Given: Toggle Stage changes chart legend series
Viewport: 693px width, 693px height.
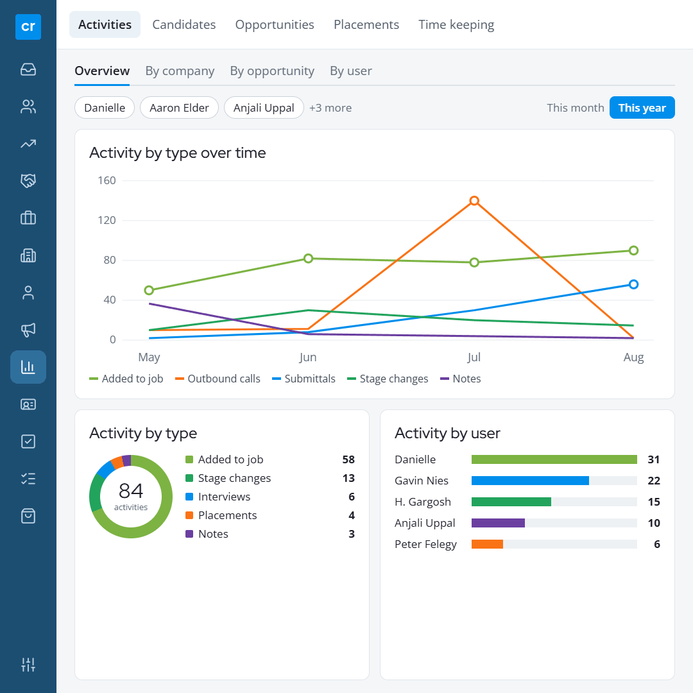Looking at the screenshot, I should (x=388, y=379).
